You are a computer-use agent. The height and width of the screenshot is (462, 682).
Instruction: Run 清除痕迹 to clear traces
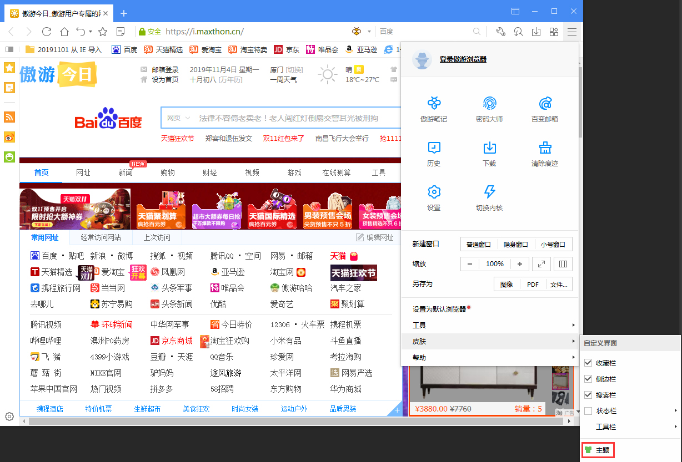[545, 154]
